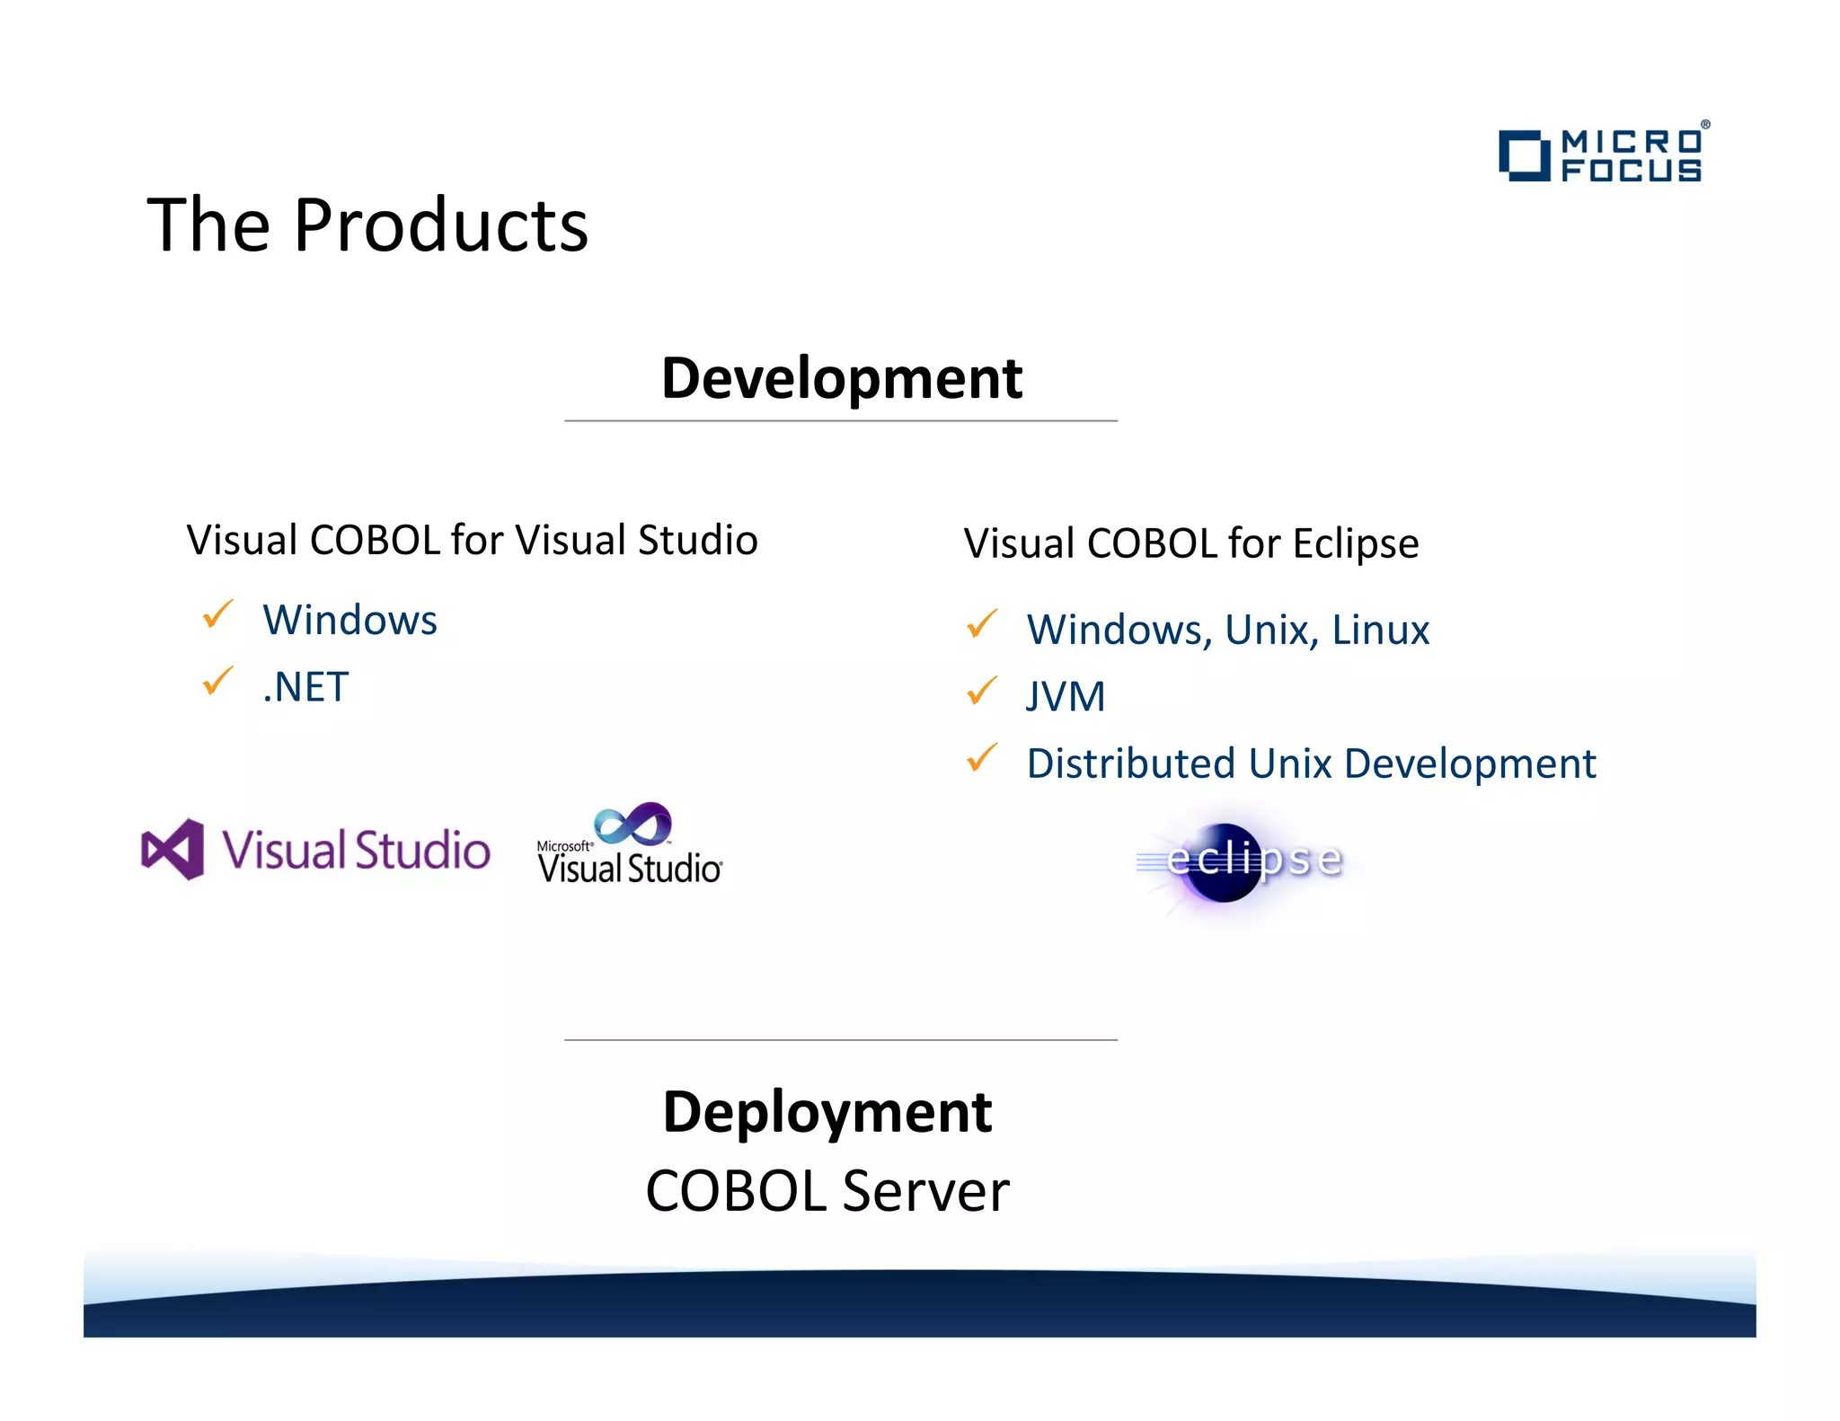Select the COBOL Server text

click(827, 1191)
